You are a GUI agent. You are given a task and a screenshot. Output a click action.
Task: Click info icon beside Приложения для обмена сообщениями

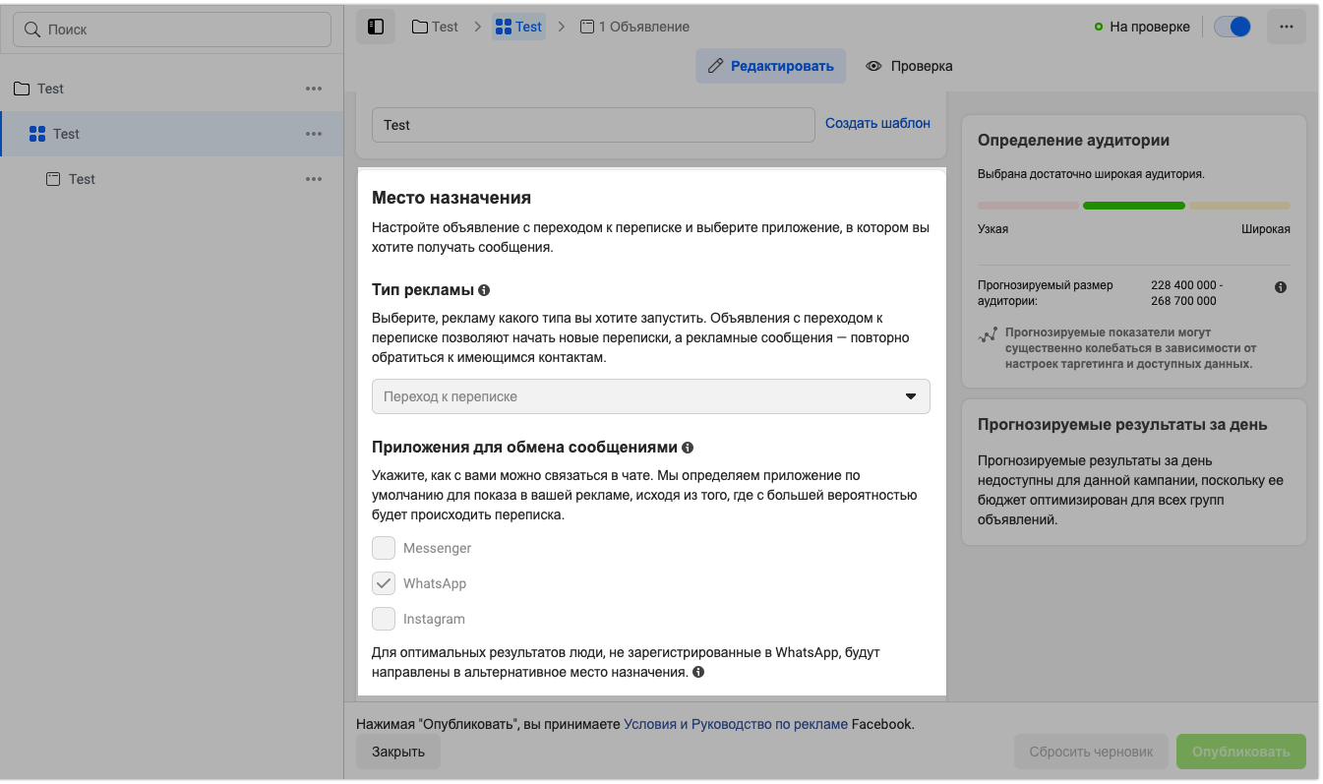click(x=688, y=448)
